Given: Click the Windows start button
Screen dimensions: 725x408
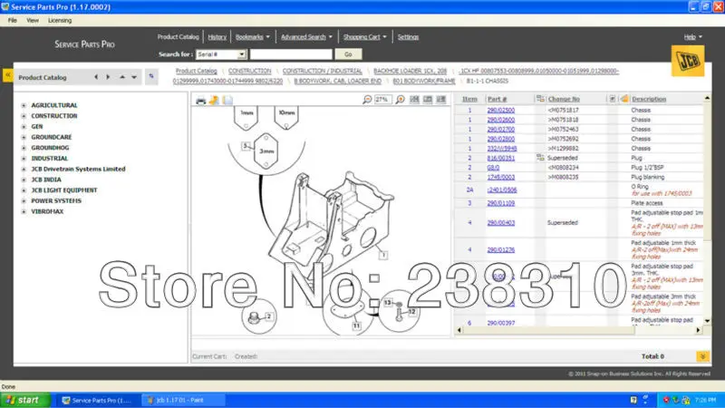Looking at the screenshot, I should click(25, 400).
